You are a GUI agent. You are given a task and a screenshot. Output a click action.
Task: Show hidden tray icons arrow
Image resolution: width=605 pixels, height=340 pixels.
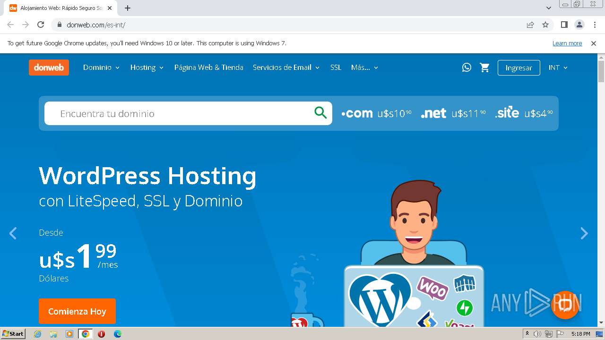click(x=527, y=334)
